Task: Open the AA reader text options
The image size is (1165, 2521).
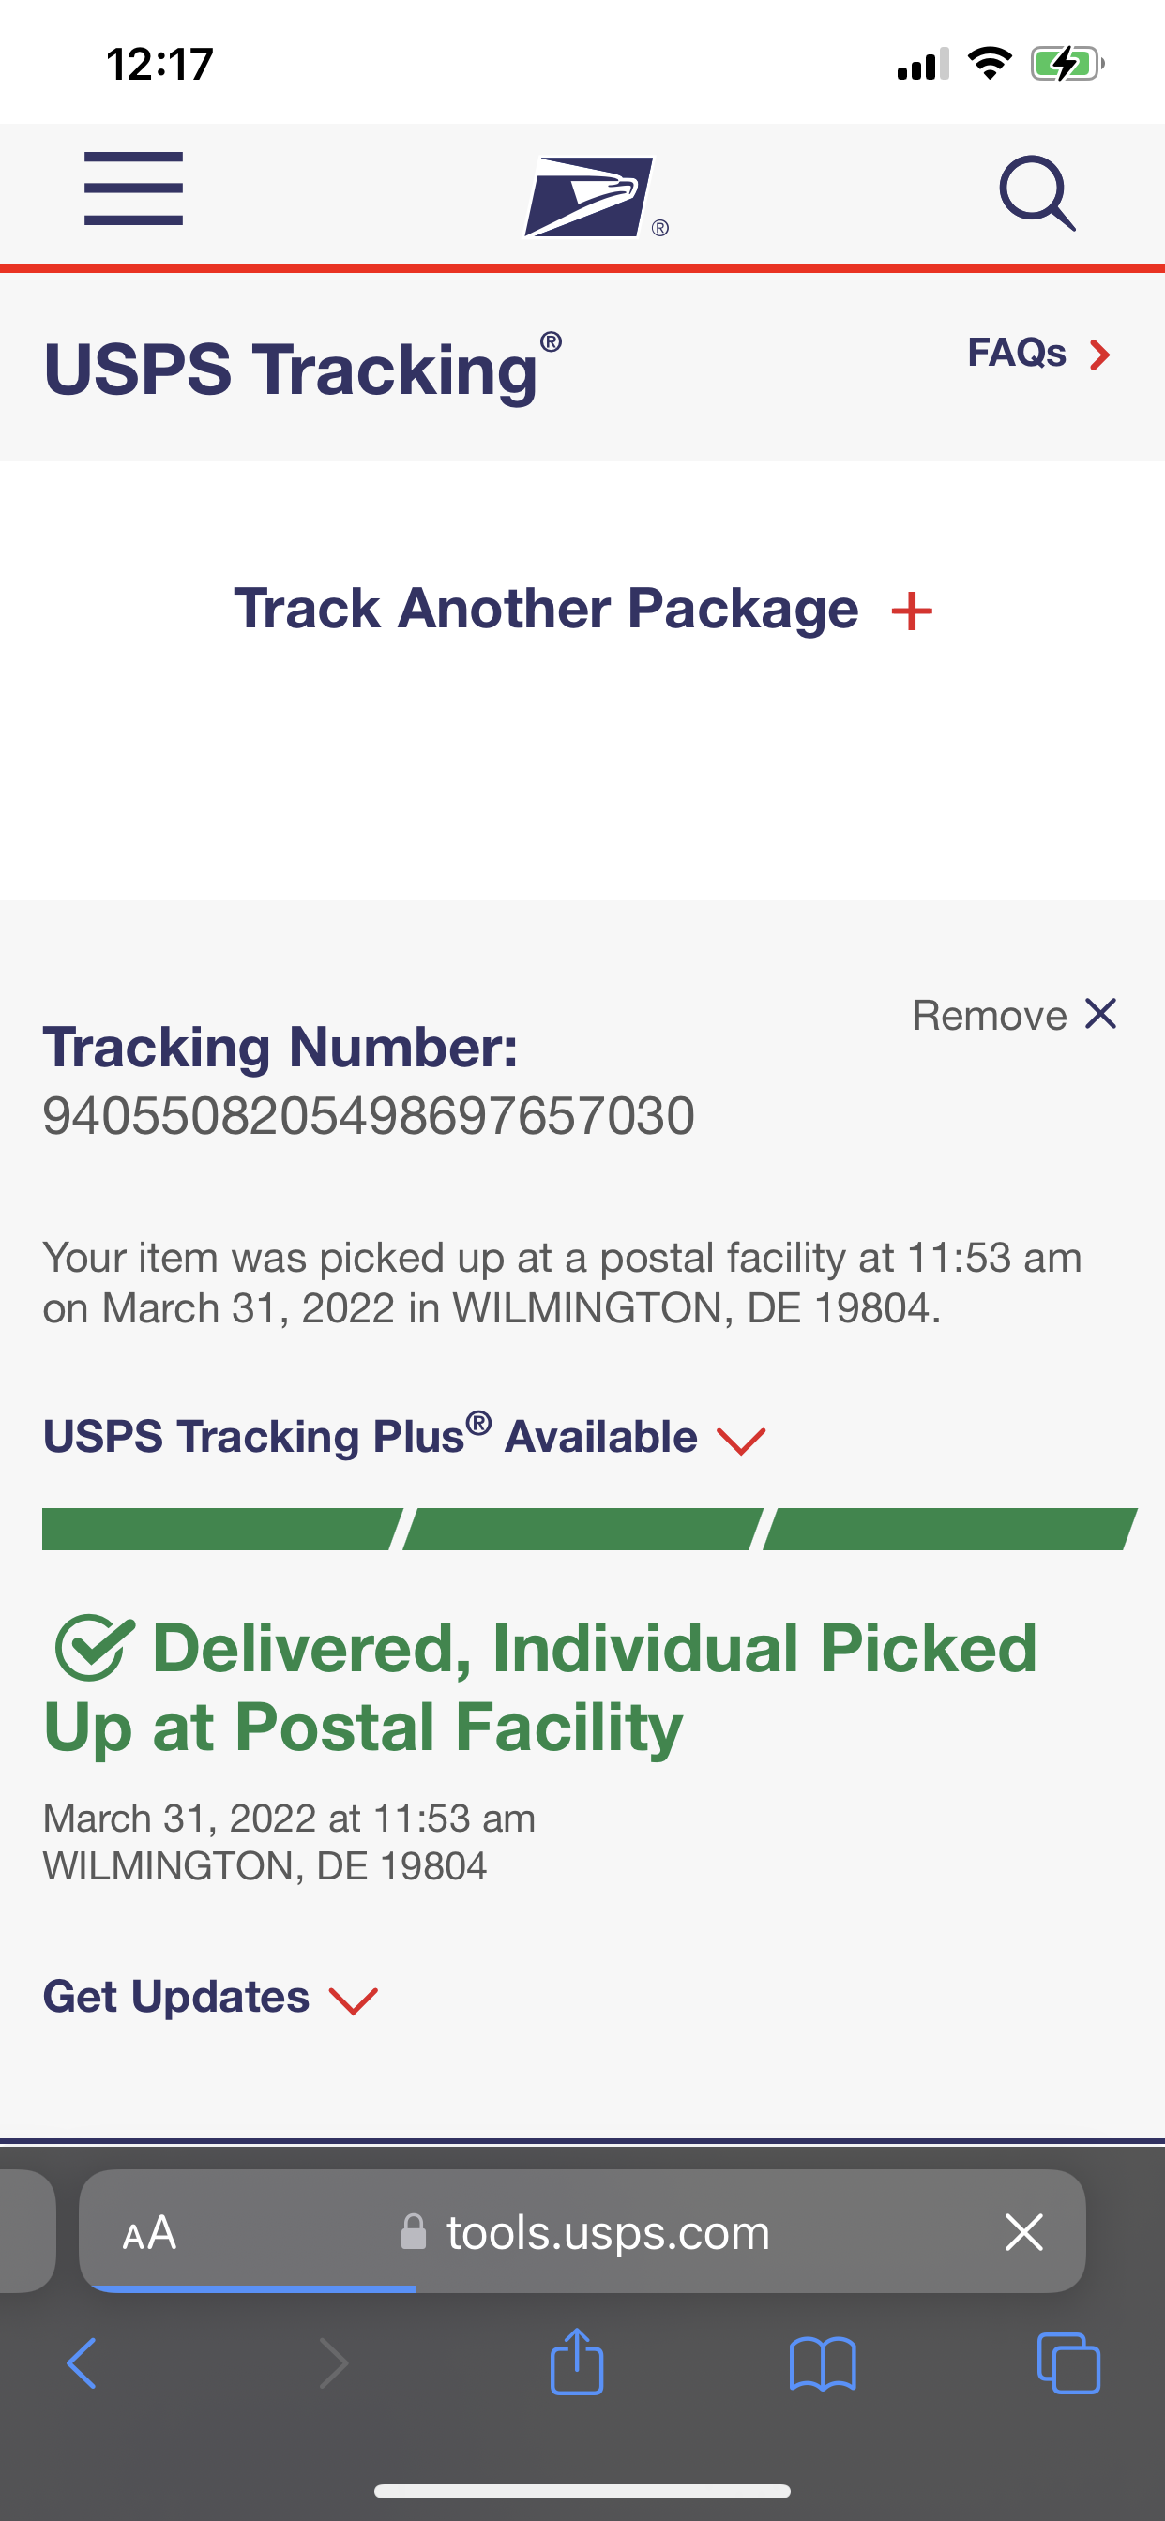Action: 149,2233
